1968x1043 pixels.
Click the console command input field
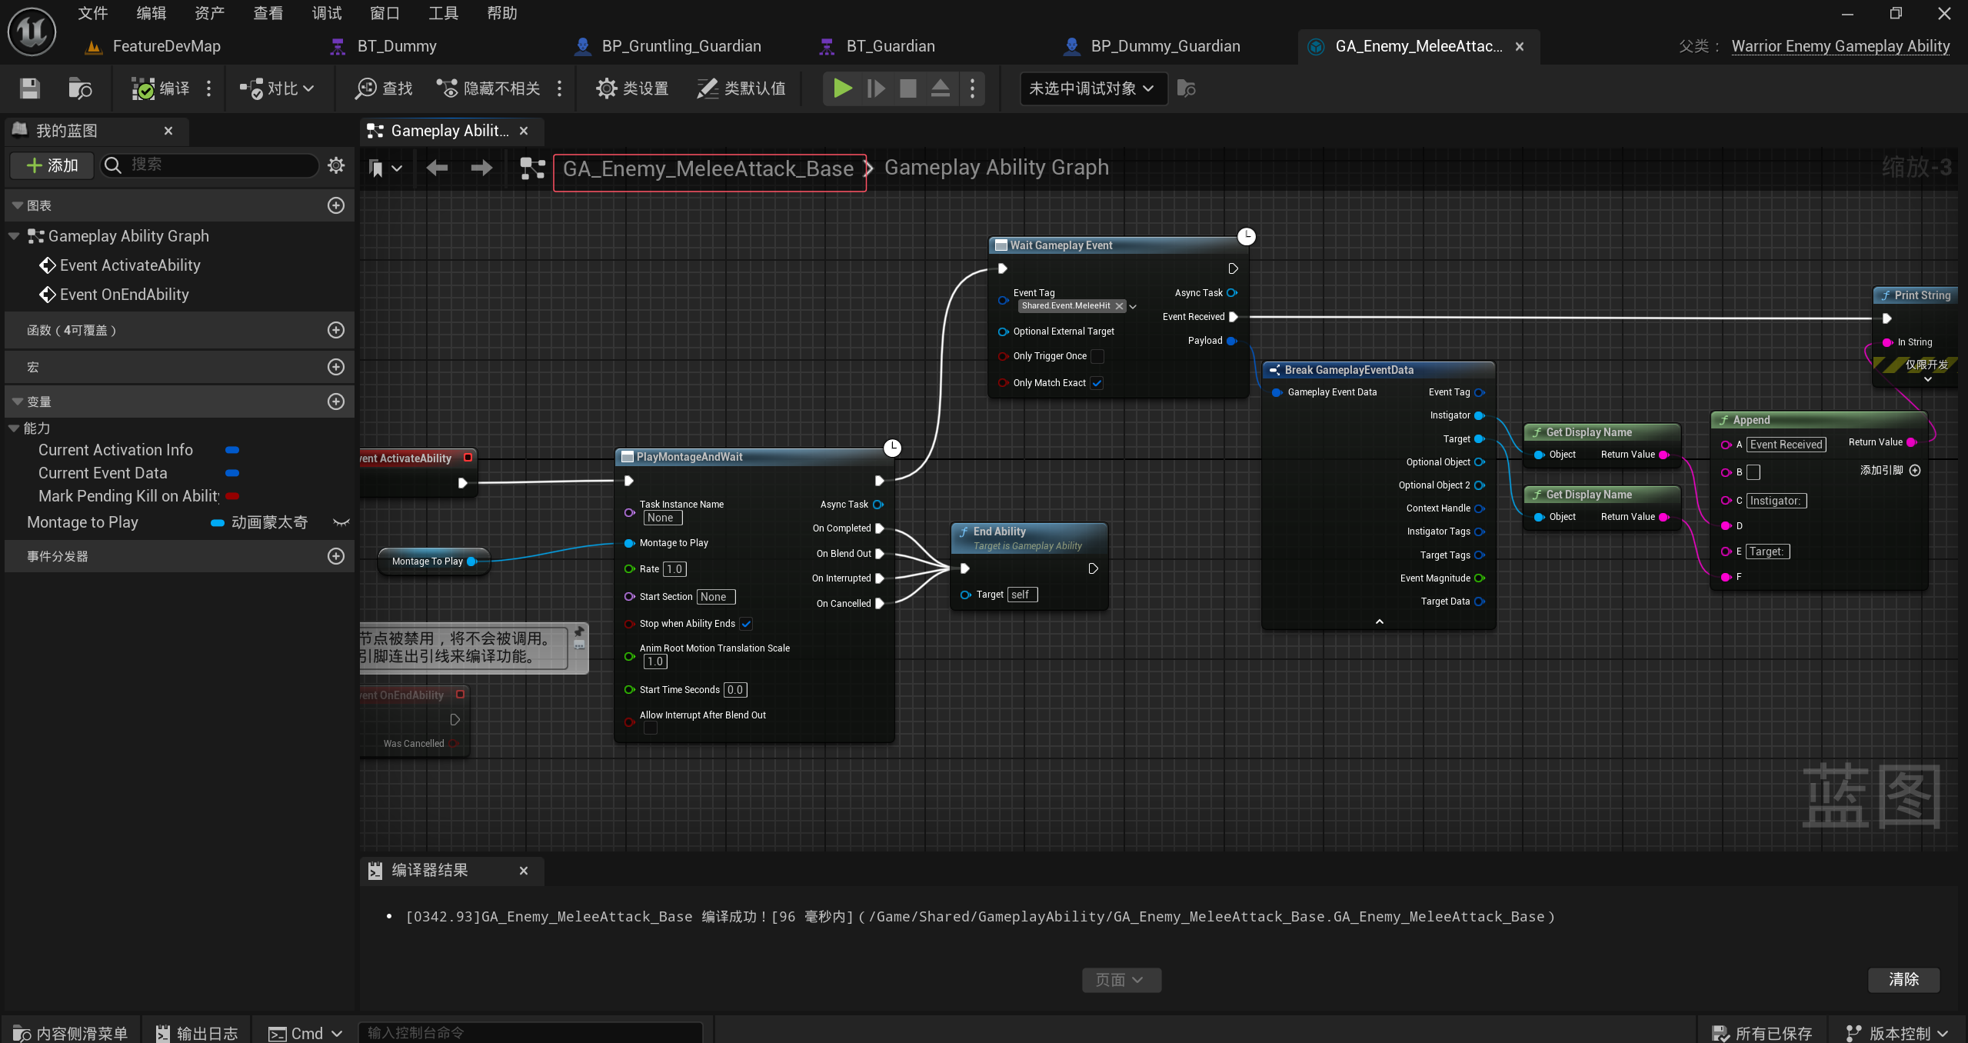[531, 1032]
